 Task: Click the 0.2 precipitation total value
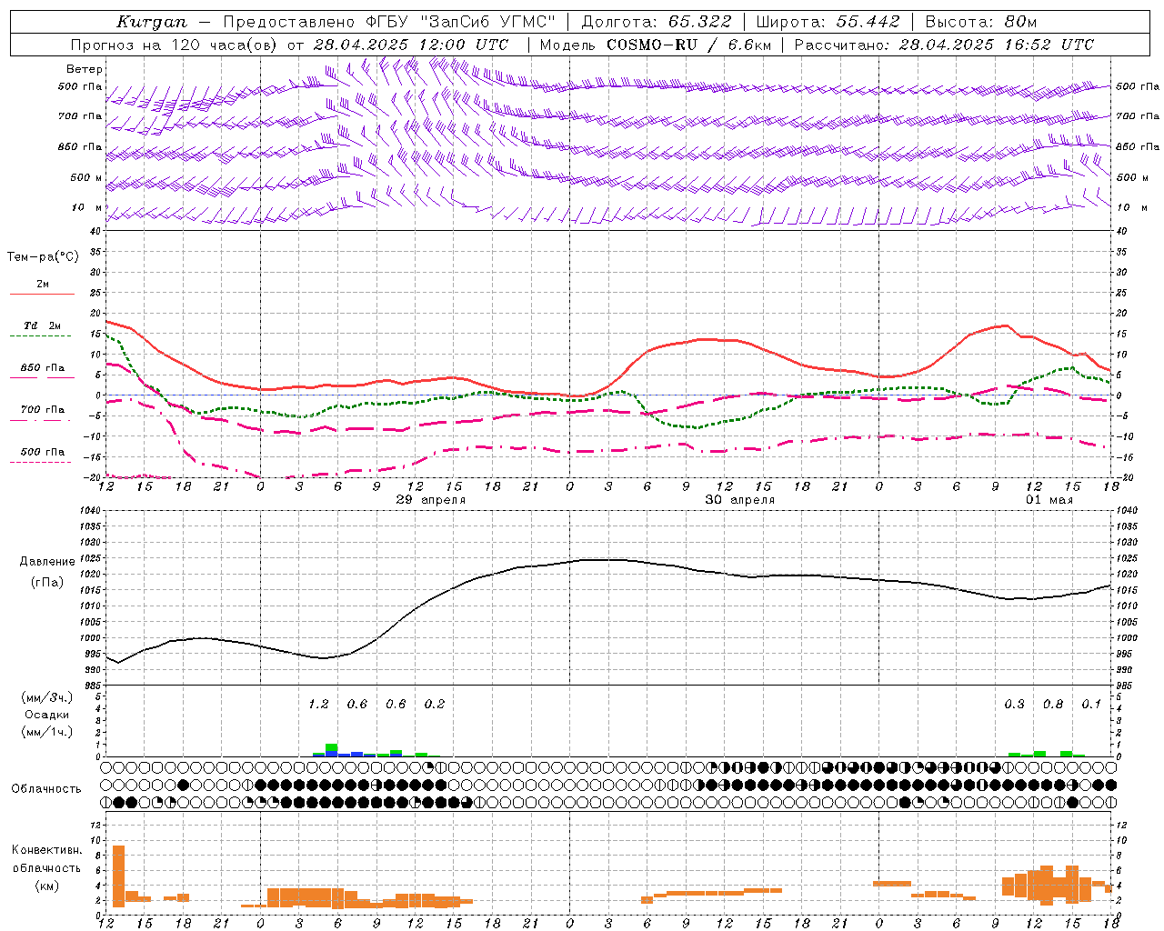tap(435, 705)
